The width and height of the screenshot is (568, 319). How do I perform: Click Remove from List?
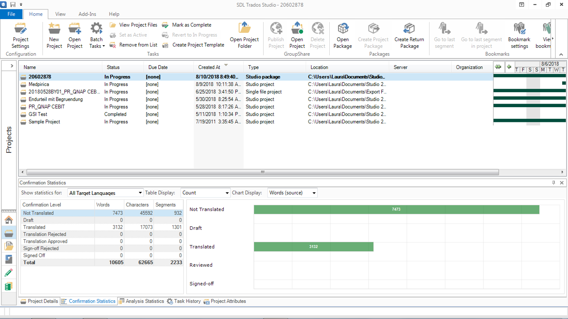point(134,45)
